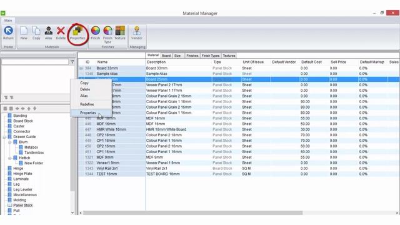Image resolution: width=400 pixels, height=225 pixels.
Task: Click the Laminate folder icon
Action: click(x=10, y=179)
